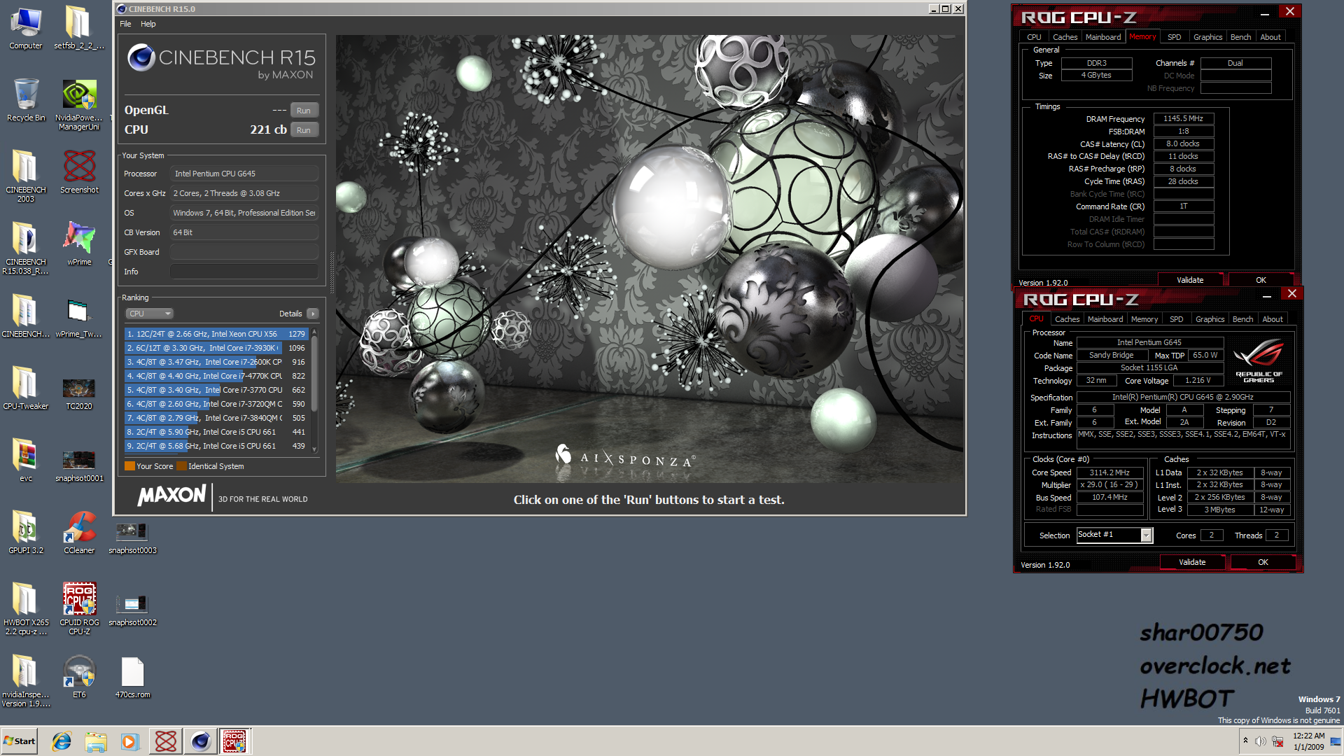1344x756 pixels.
Task: Switch to Cinebench taskbar button
Action: click(200, 741)
